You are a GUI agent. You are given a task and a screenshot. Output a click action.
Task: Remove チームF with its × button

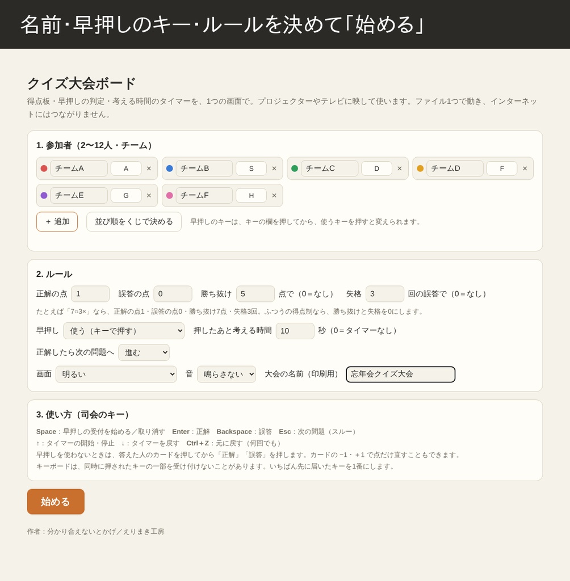click(274, 196)
